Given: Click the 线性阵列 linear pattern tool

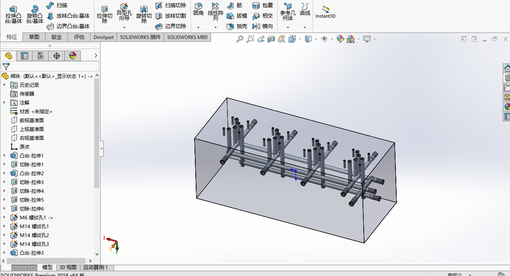Looking at the screenshot, I should pos(215,11).
